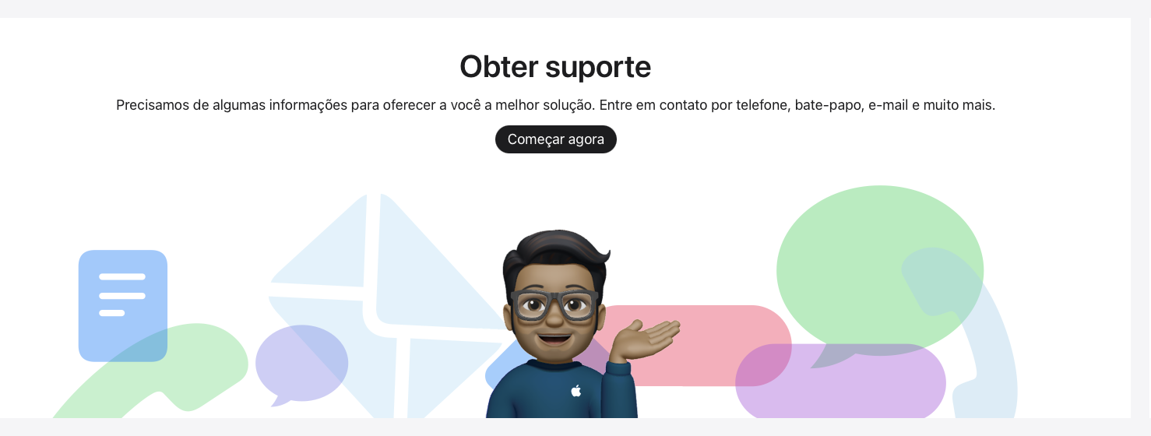This screenshot has width=1151, height=436.
Task: Click the Começar agora button
Action: pos(556,139)
